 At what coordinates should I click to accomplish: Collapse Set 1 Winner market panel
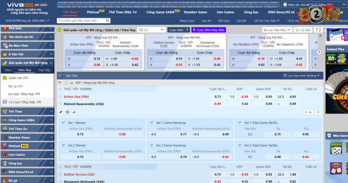pyautogui.click(x=64, y=122)
